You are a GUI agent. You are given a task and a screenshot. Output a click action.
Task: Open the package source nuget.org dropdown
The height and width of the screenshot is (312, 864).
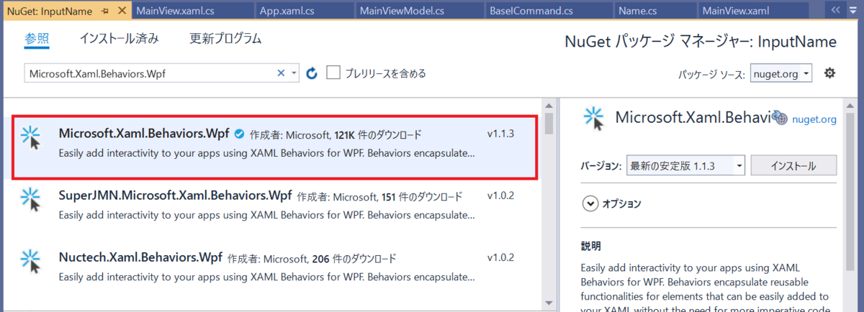pyautogui.click(x=781, y=73)
